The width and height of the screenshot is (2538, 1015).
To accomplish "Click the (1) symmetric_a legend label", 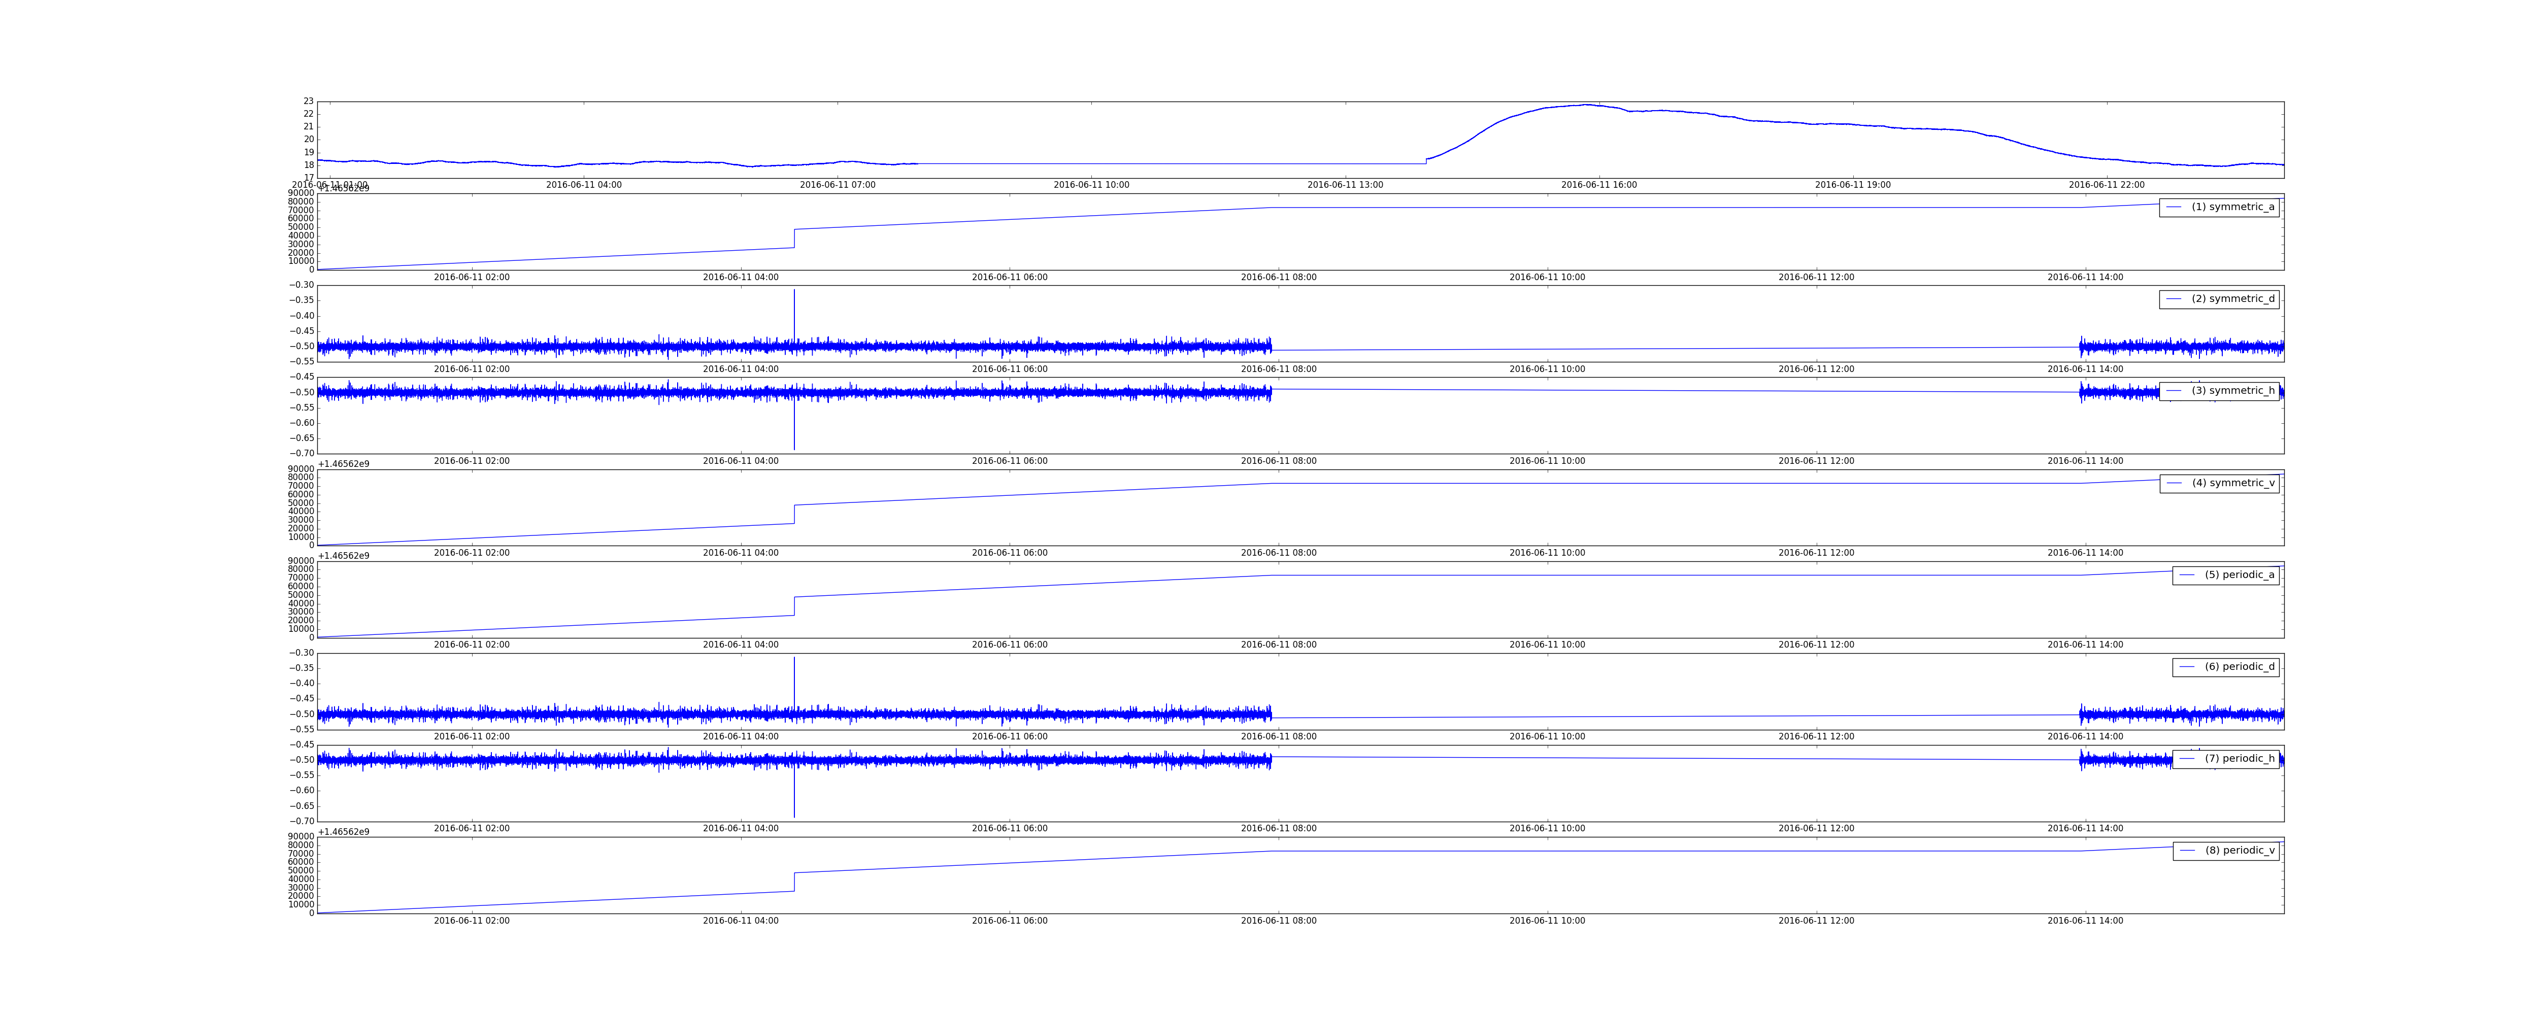I will coord(2232,207).
